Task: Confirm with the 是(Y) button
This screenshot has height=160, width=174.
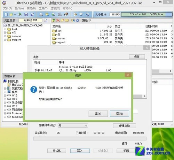Action: pos(98,114)
